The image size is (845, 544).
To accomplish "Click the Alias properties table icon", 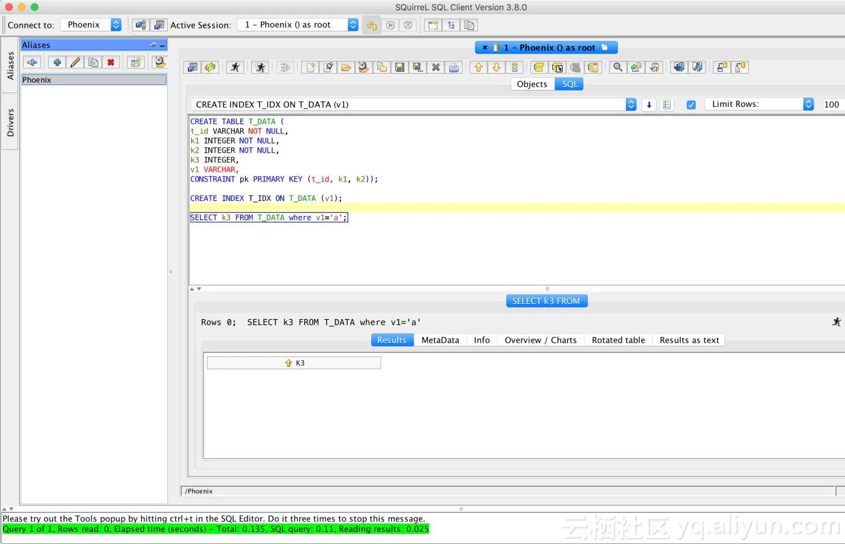I will click(136, 62).
